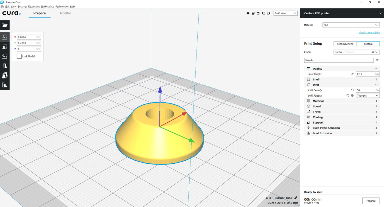Select the Support Blocker tool
Screen dimensions: 384x207
pos(5,85)
